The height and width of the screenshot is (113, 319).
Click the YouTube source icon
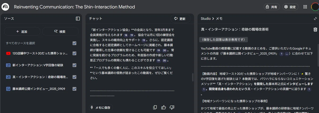pyautogui.click(x=8, y=53)
